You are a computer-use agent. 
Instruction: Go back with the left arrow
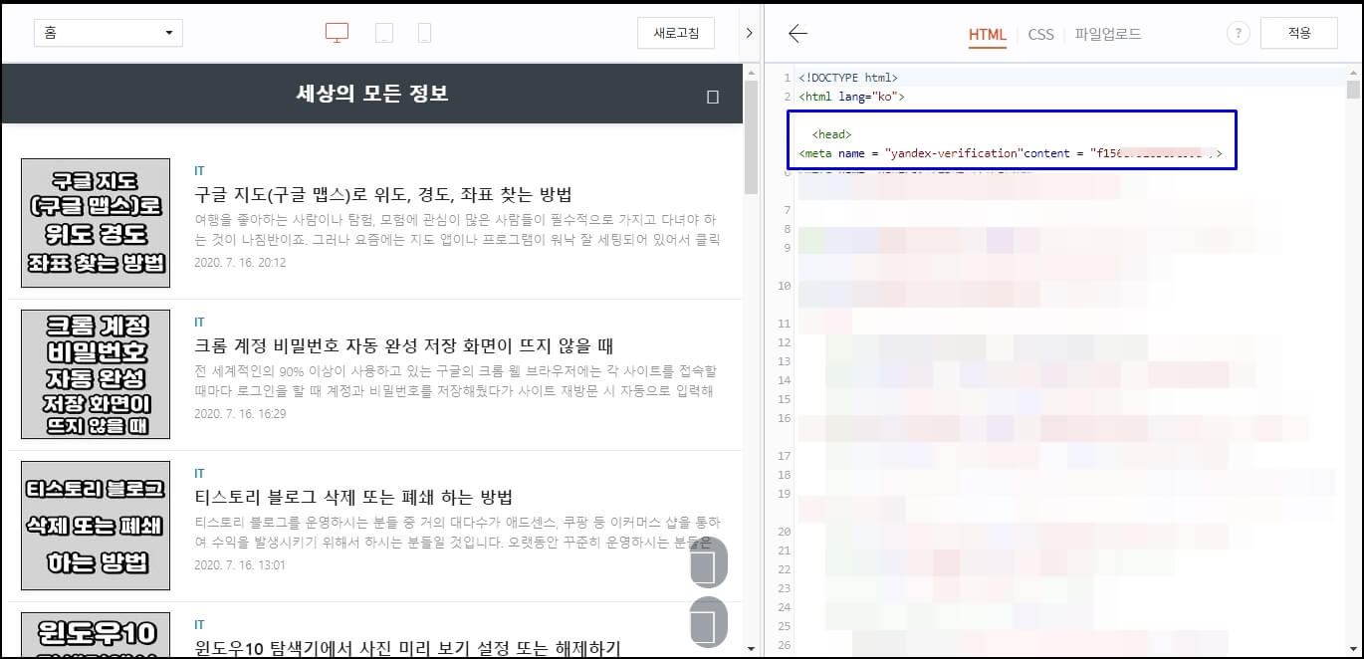797,33
